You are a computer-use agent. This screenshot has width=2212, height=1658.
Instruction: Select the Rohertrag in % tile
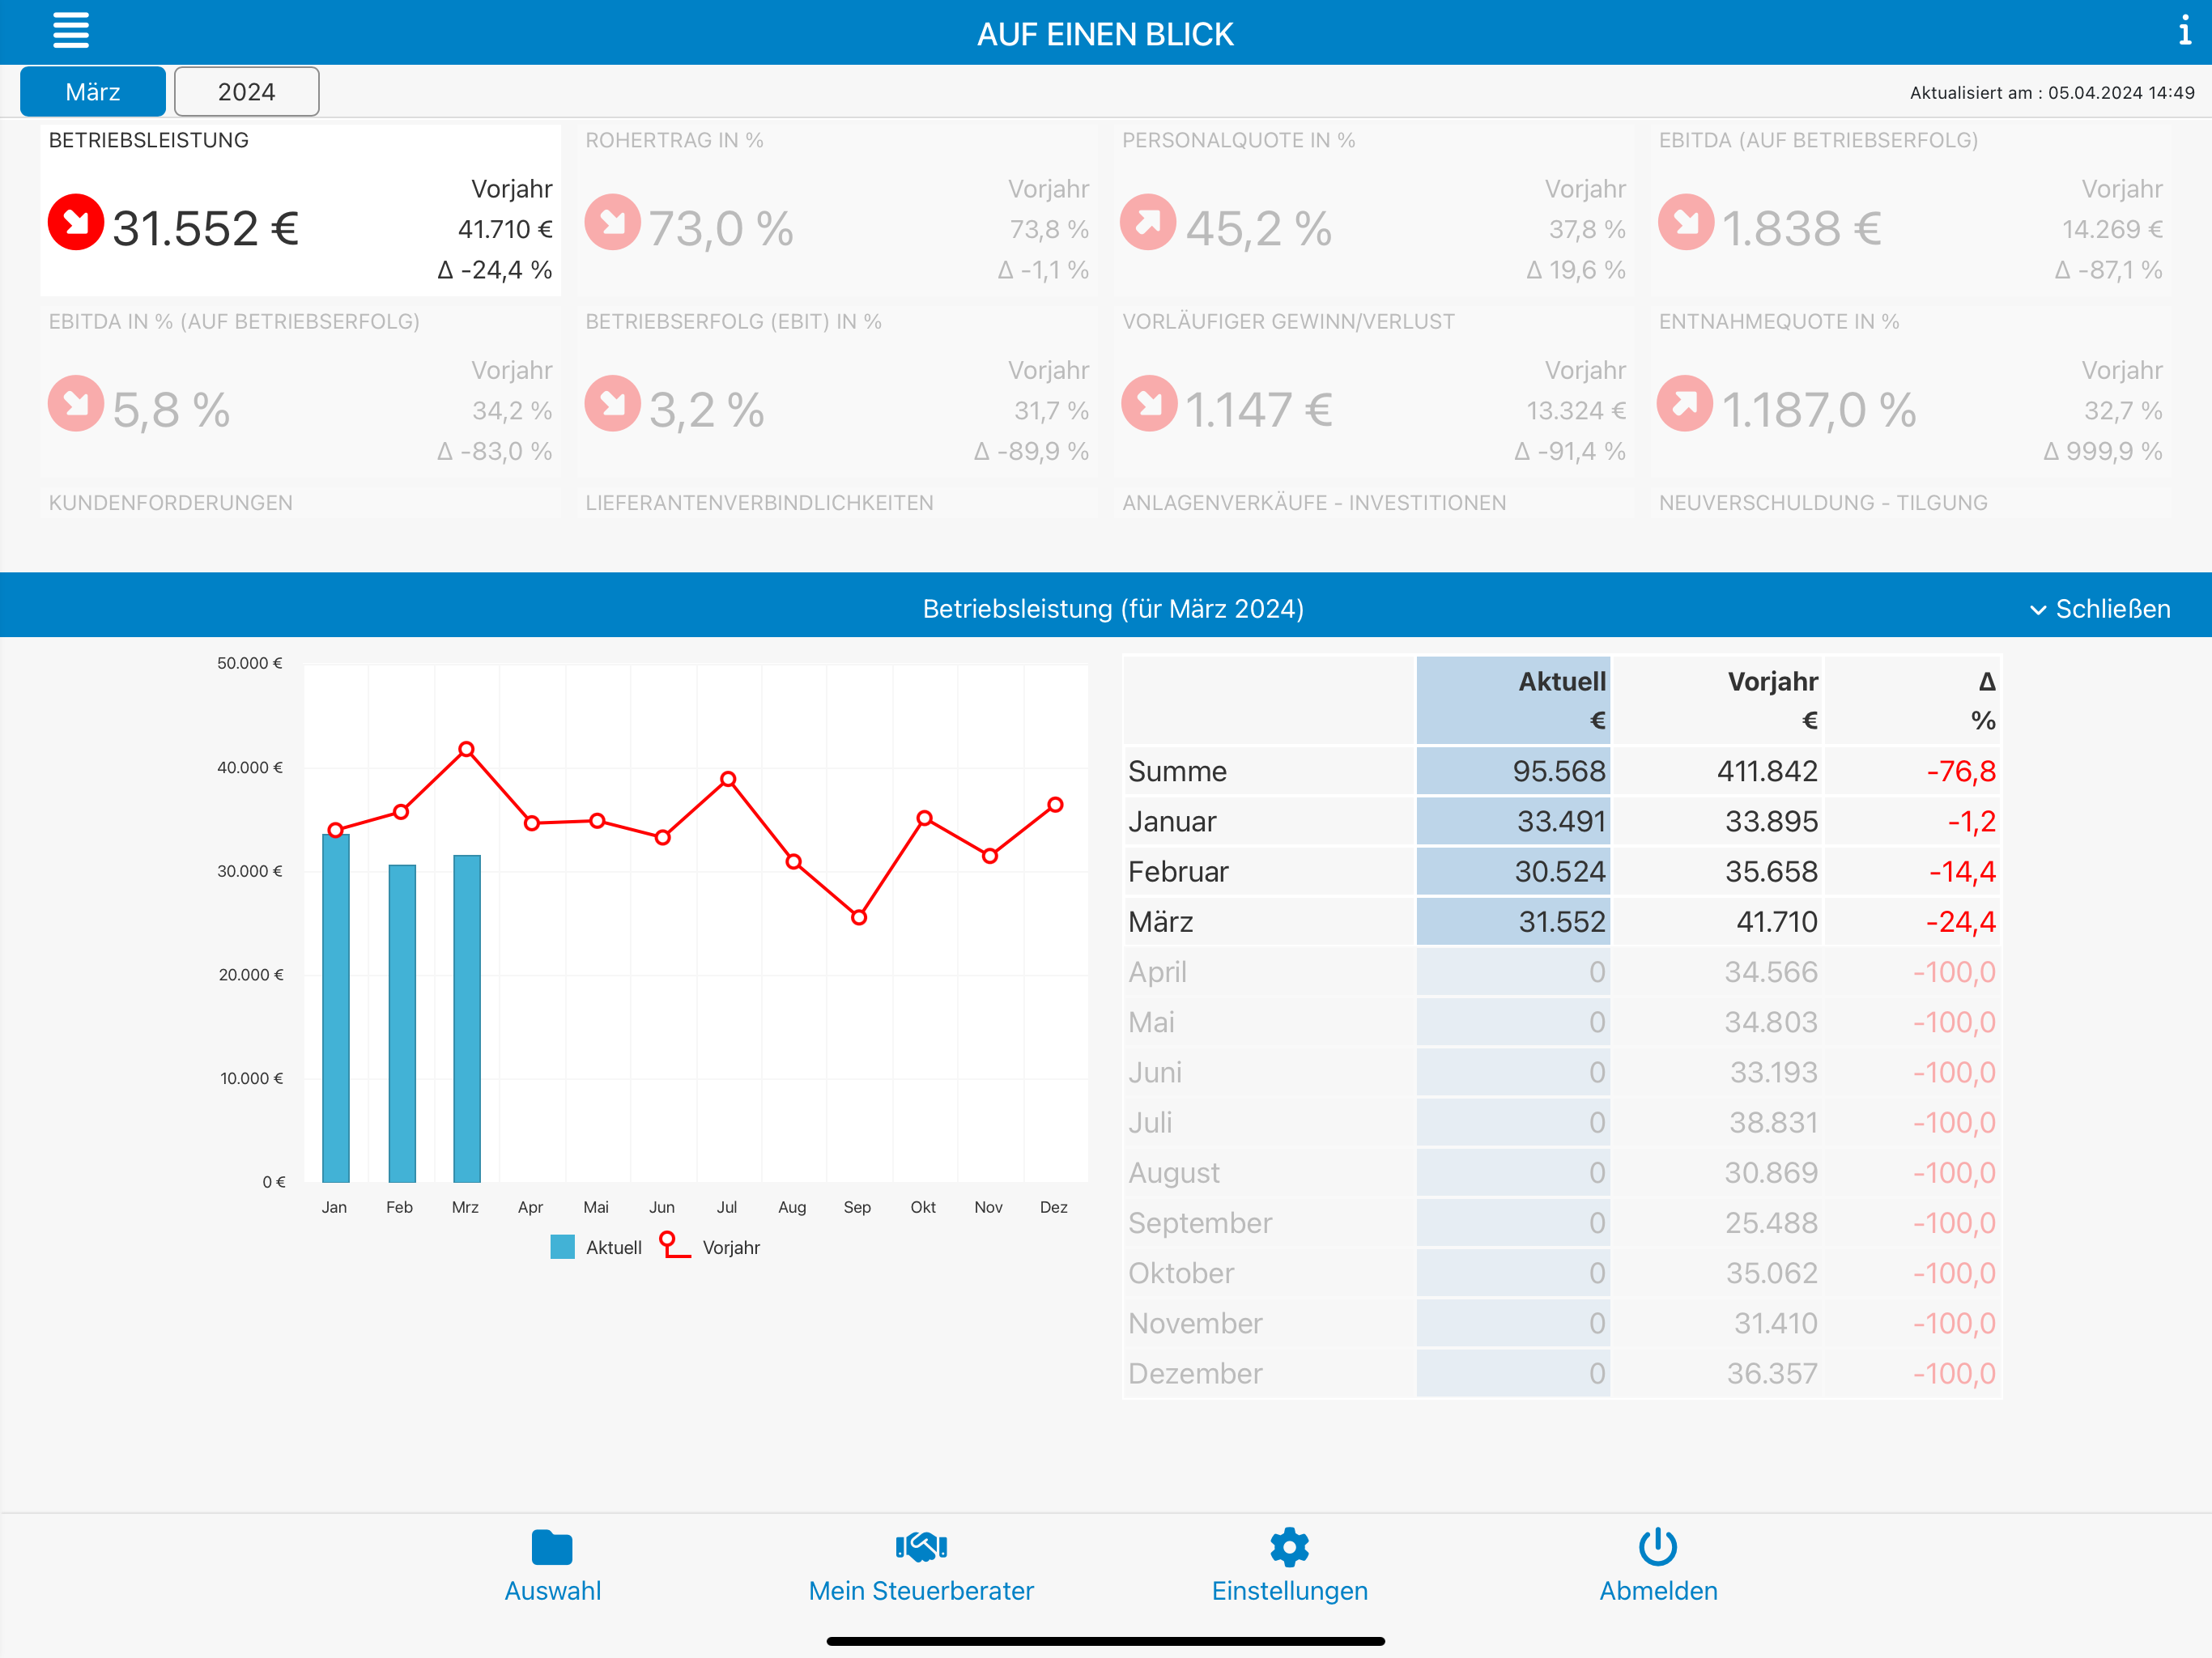[837, 210]
